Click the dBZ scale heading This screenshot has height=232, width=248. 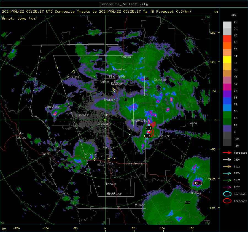tap(234, 15)
